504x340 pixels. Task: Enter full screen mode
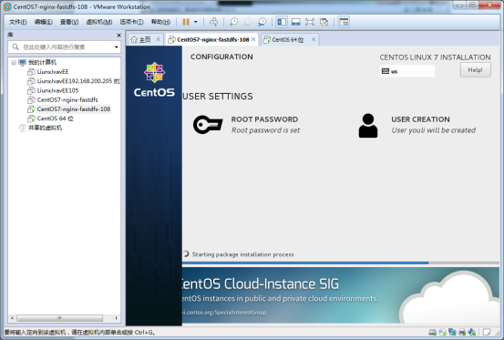pyautogui.click(x=310, y=22)
